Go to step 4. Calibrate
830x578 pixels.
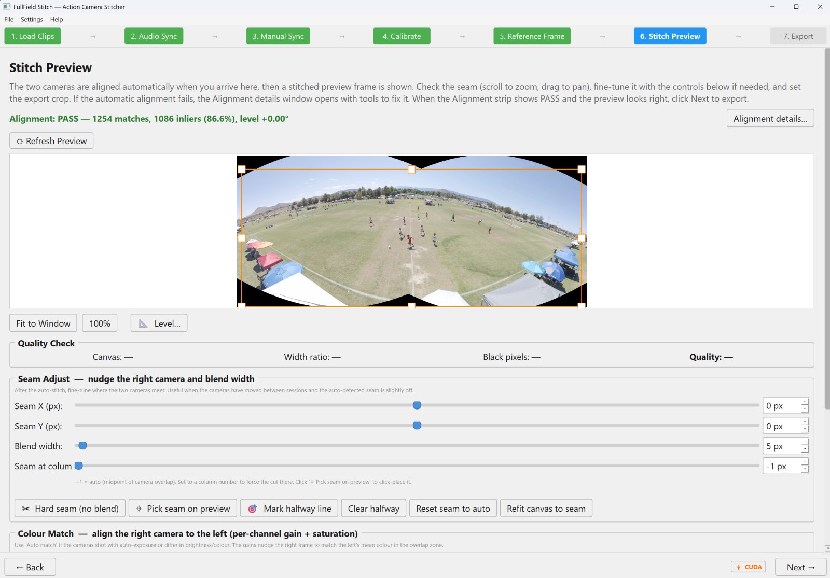point(402,36)
